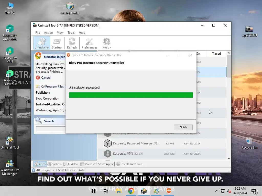Open Uninstall Tool desktop shortcut
Screen dimensions: 262x196
pyautogui.click(x=10, y=143)
